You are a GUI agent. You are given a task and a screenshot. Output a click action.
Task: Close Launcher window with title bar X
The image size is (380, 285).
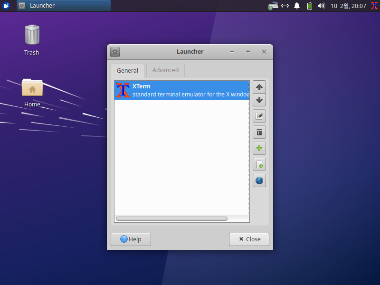264,52
